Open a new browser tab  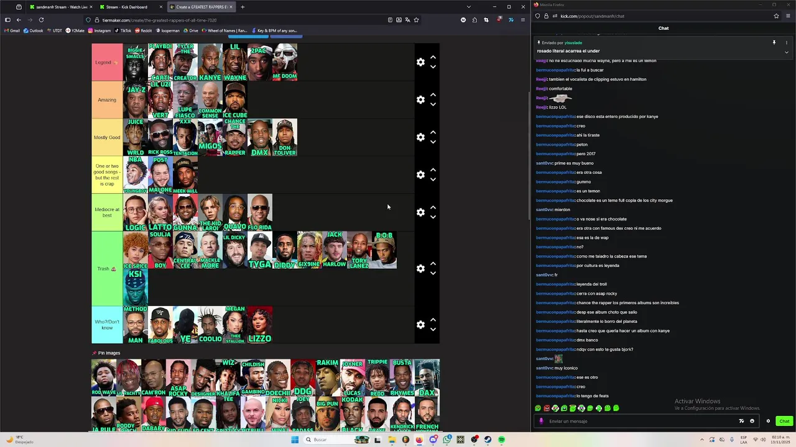point(243,7)
